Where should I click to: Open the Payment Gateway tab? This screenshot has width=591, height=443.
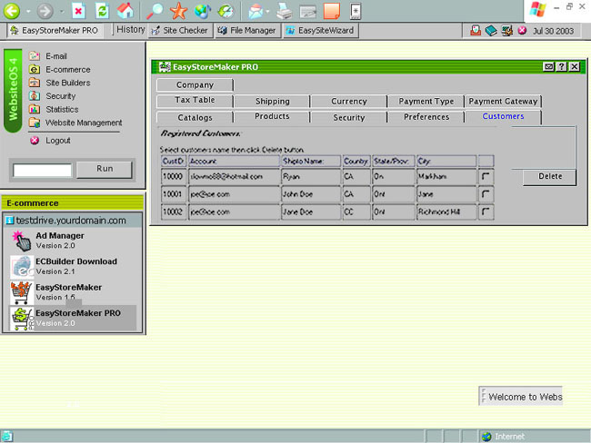(503, 102)
